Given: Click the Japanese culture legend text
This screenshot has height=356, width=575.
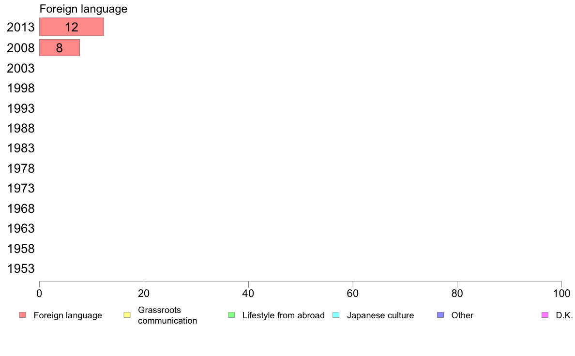Looking at the screenshot, I should pos(380,315).
